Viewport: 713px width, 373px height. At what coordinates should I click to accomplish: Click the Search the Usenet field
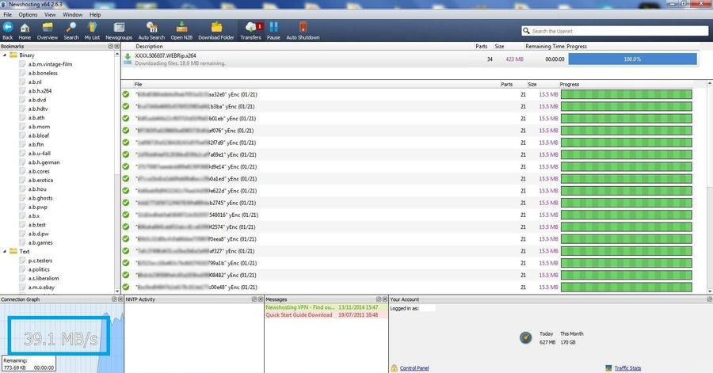coord(614,31)
